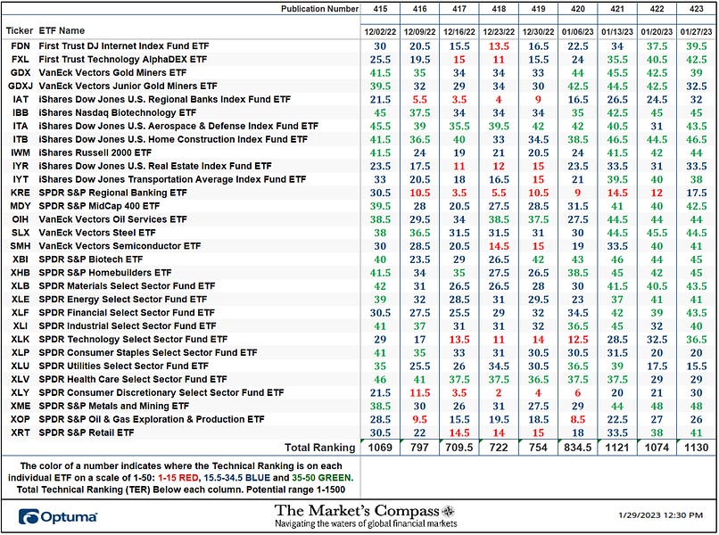The width and height of the screenshot is (719, 535).
Task: Select IAT's 12/09/22 value 5.5
Action: (419, 100)
